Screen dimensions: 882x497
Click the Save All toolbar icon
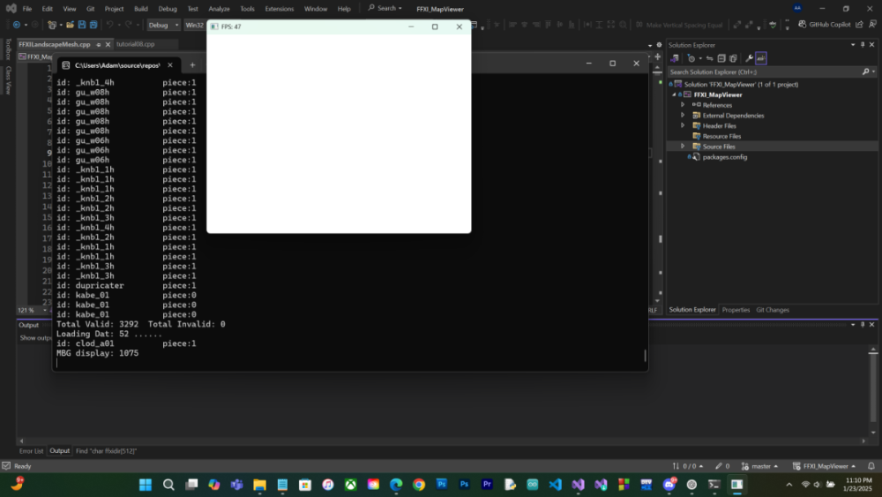point(93,25)
